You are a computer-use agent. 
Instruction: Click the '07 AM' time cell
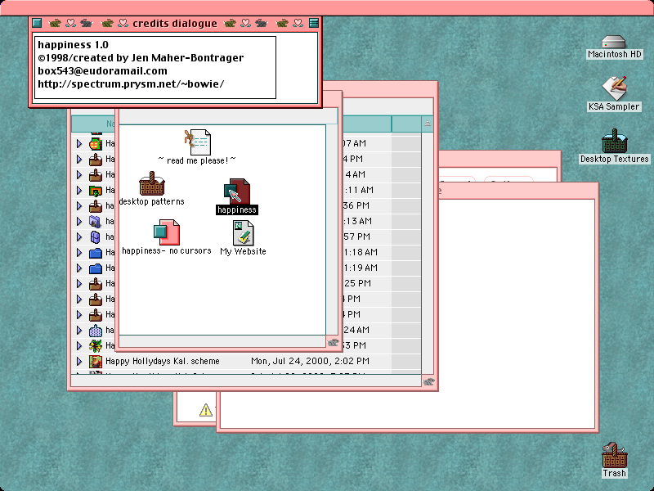click(355, 144)
